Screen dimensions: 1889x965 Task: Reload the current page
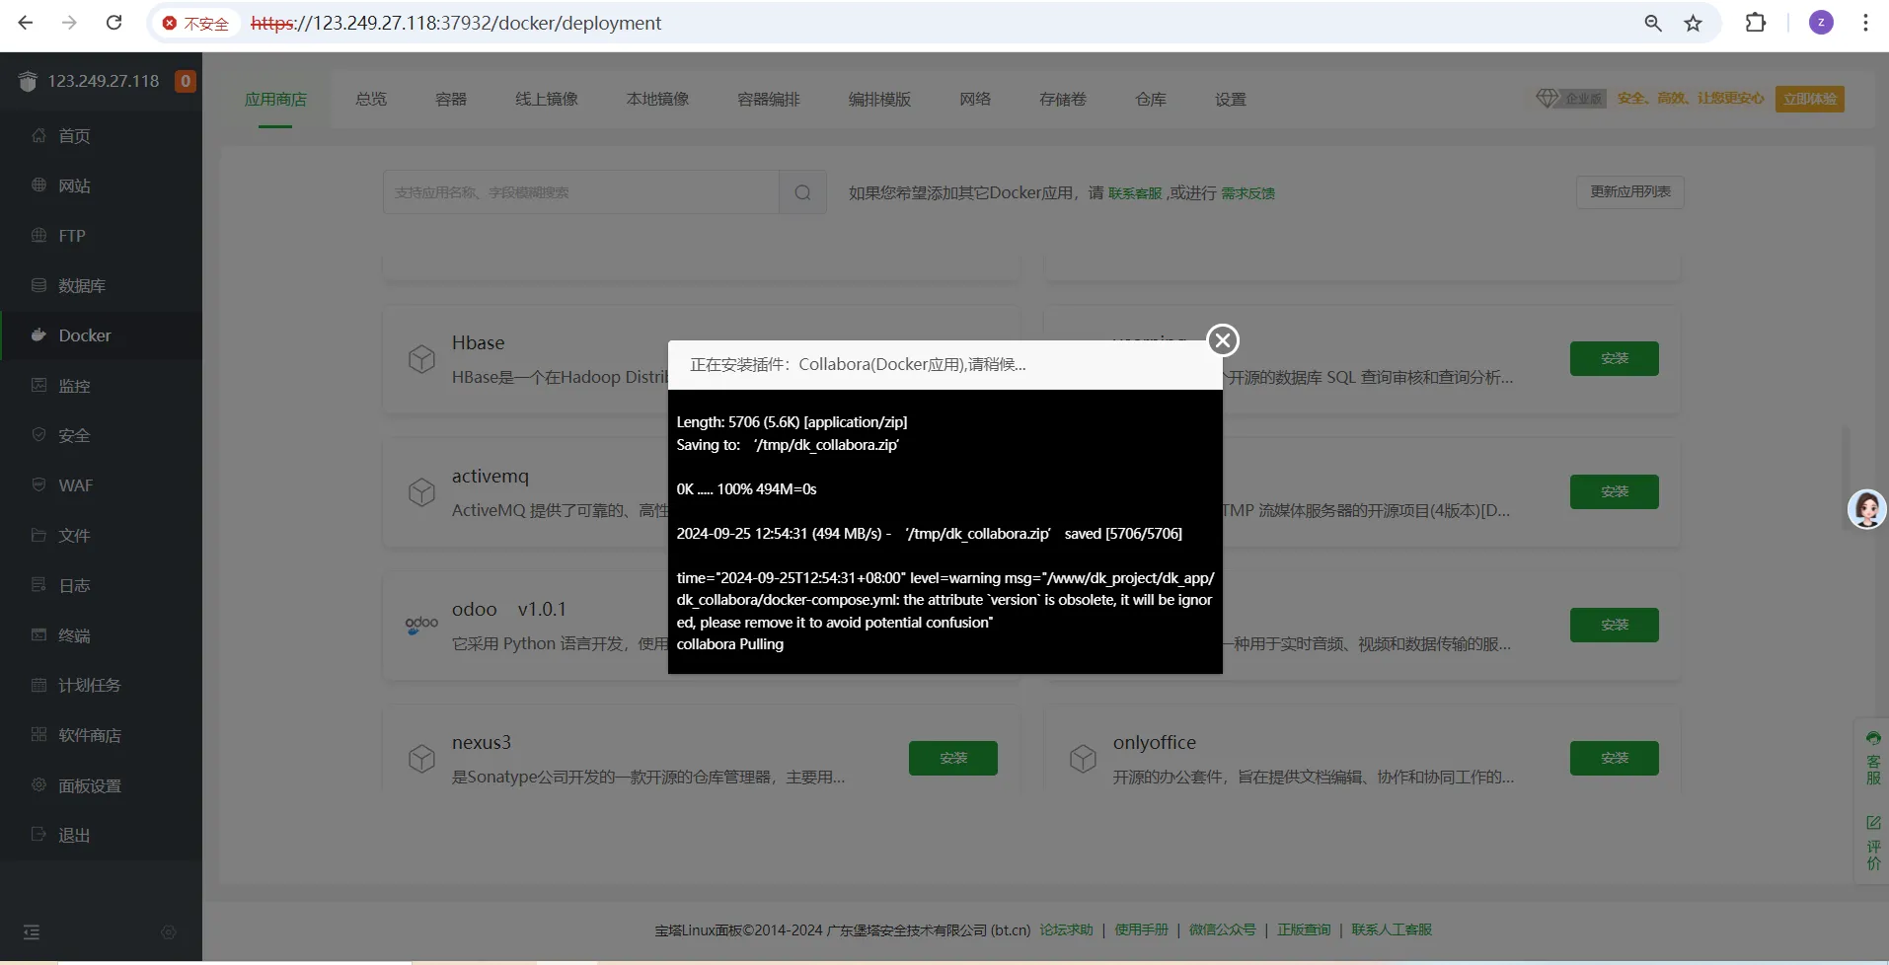[x=113, y=23]
